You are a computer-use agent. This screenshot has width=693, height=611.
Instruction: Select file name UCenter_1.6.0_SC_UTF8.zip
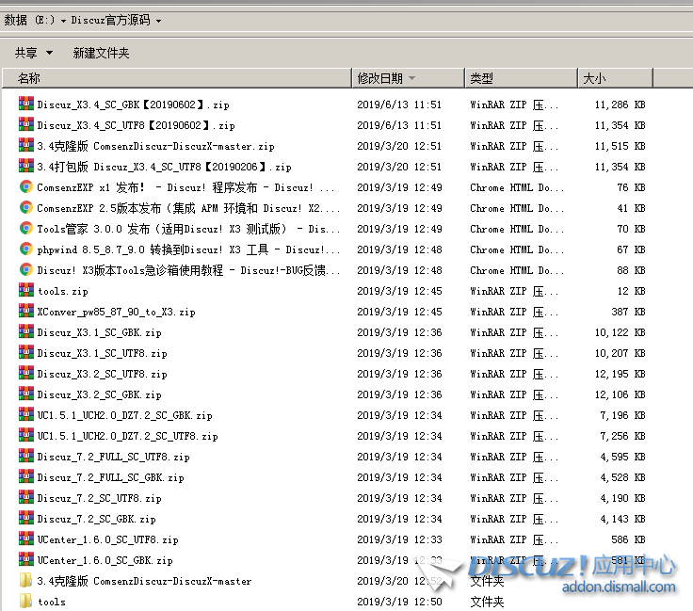click(108, 539)
